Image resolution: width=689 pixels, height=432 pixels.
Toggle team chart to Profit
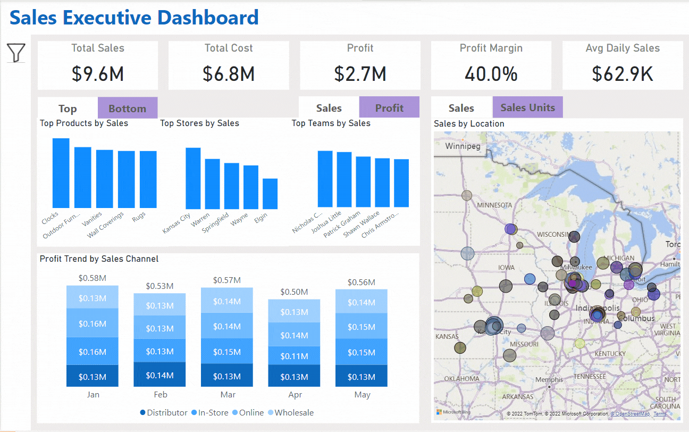(389, 107)
